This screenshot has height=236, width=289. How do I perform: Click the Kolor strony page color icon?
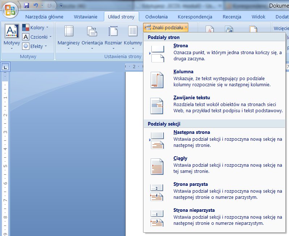pos(229,29)
